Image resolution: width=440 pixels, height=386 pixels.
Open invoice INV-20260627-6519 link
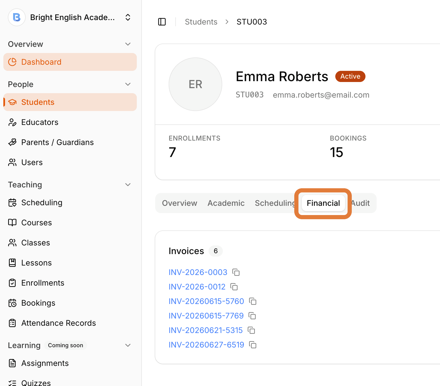pyautogui.click(x=206, y=345)
